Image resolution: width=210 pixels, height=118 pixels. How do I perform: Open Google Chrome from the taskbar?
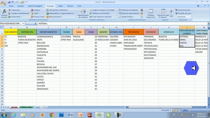(x=52, y=115)
